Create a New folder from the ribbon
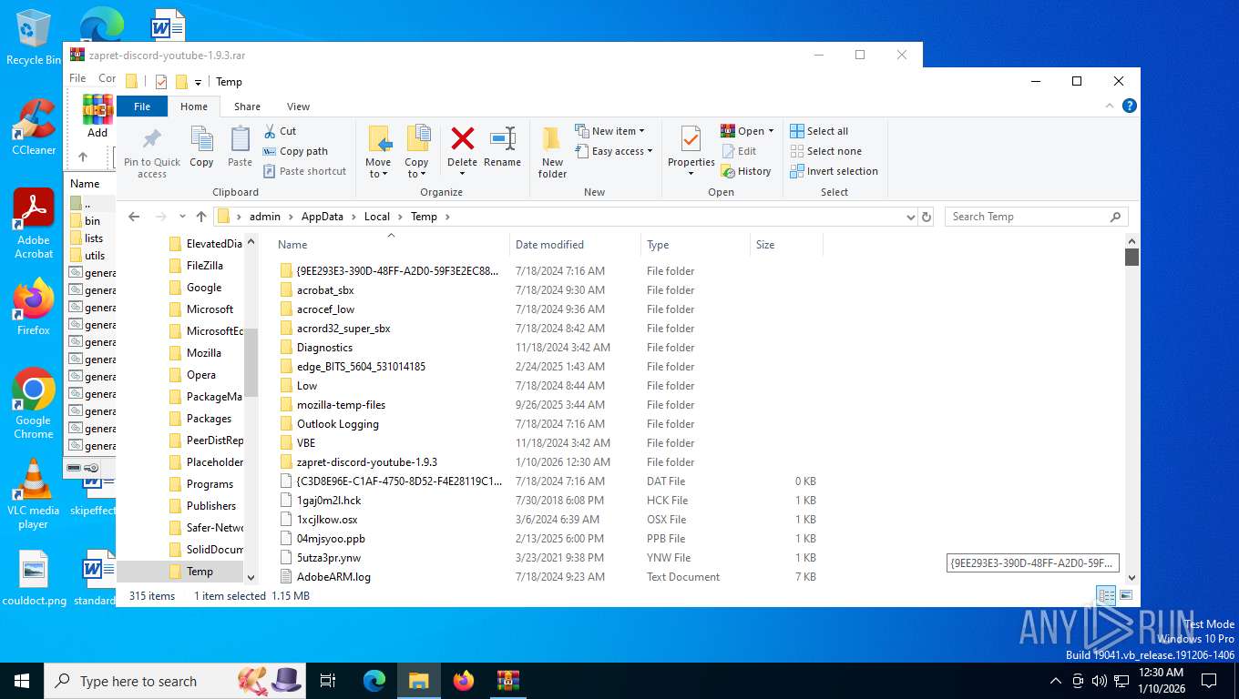The image size is (1239, 699). click(552, 152)
